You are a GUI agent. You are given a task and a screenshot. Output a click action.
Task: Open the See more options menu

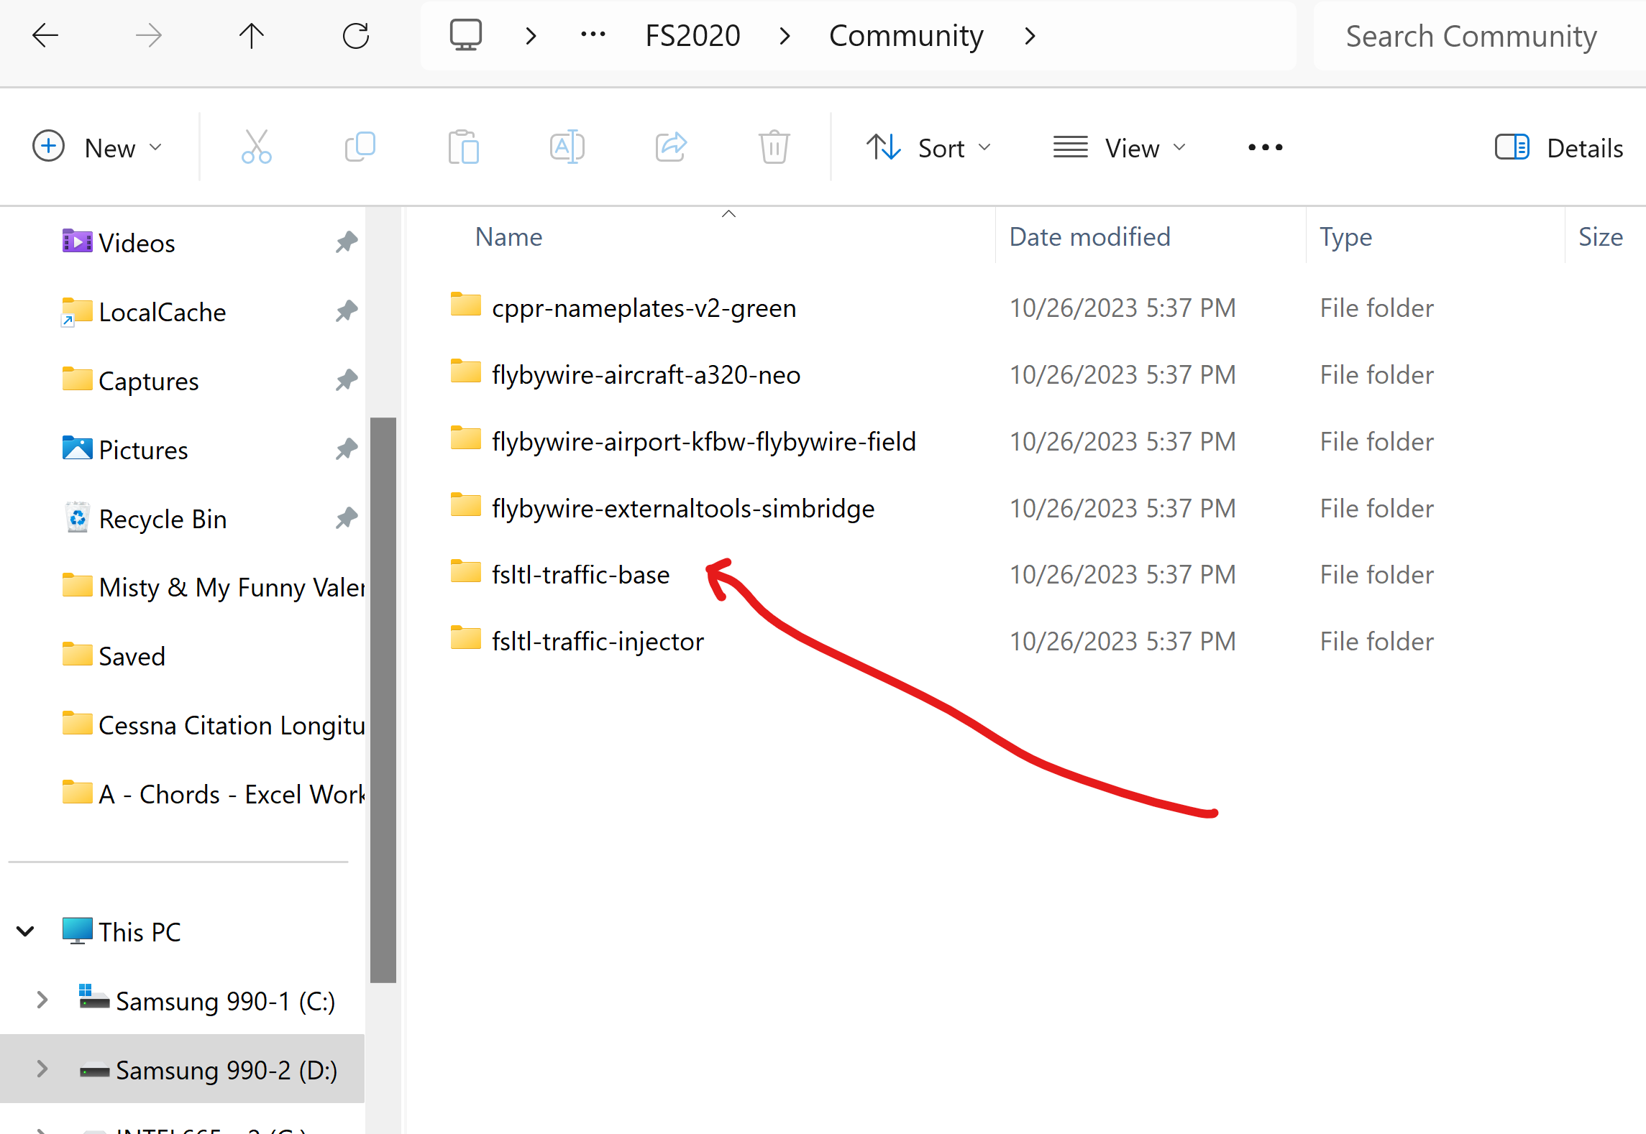point(1265,147)
